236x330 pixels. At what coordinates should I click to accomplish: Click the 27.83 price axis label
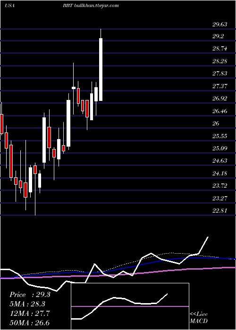coord(219,74)
